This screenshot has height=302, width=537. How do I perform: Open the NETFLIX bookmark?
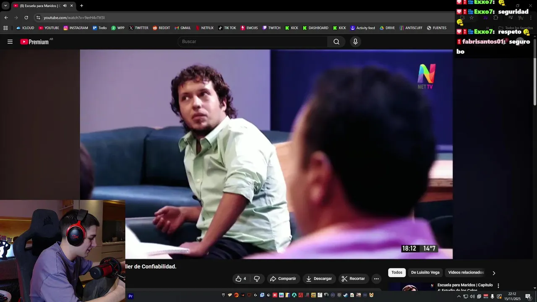coord(204,28)
